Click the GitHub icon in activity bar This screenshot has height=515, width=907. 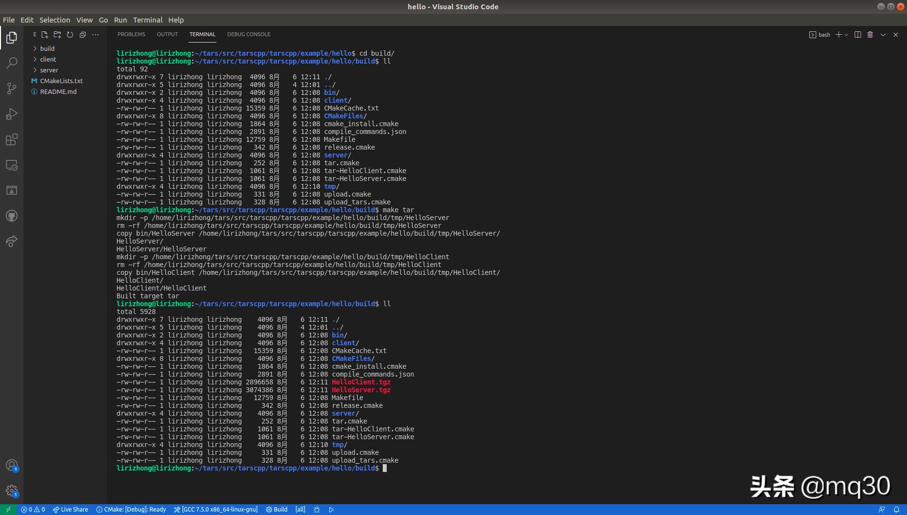(11, 216)
